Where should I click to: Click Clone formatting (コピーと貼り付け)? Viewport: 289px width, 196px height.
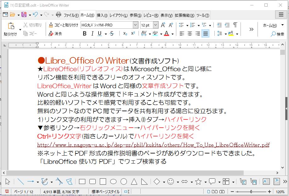[64, 25]
